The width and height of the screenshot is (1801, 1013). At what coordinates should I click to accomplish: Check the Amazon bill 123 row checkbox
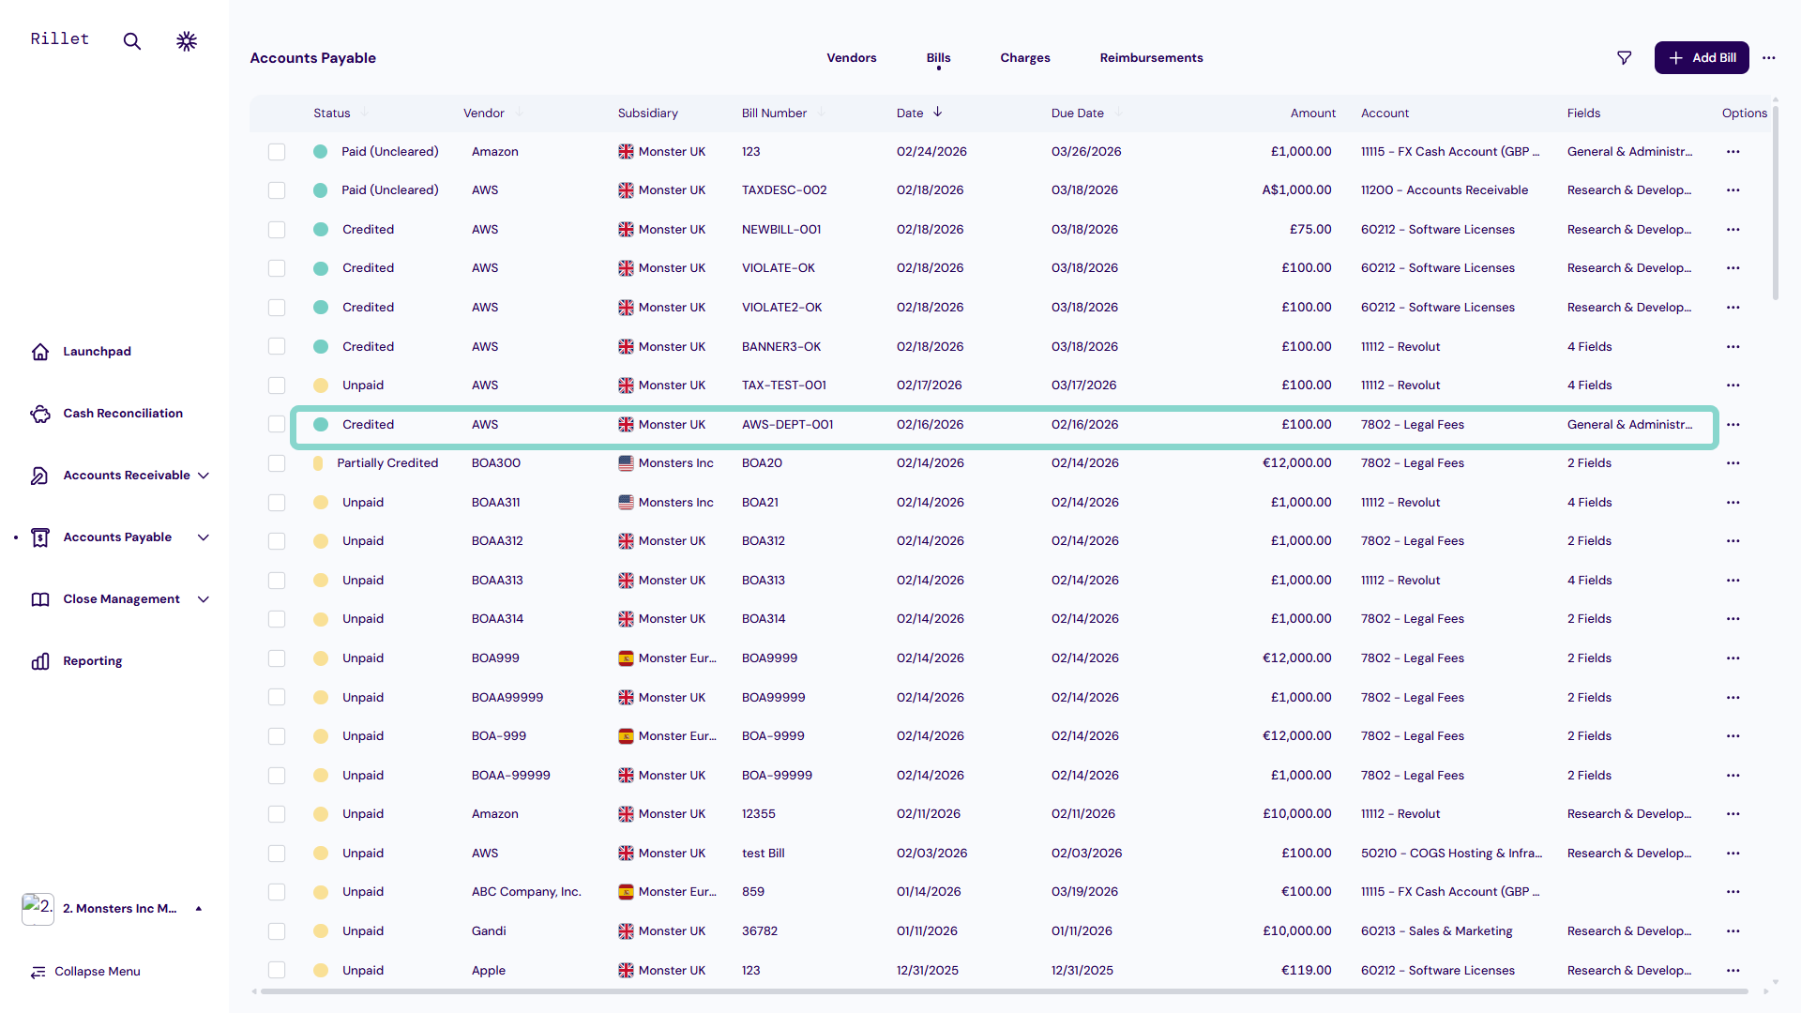[277, 152]
